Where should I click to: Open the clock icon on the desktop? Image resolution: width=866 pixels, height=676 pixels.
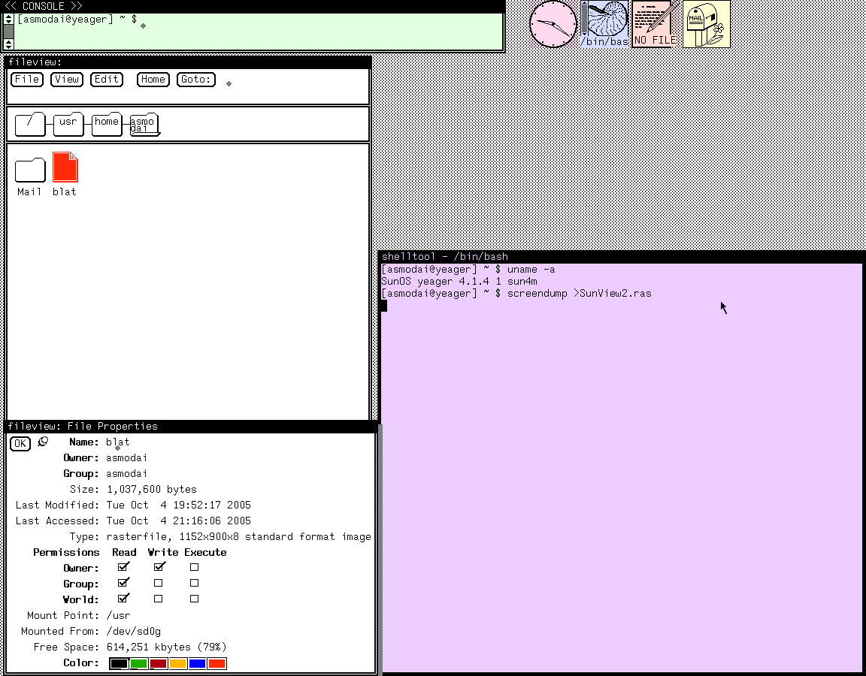pyautogui.click(x=553, y=24)
